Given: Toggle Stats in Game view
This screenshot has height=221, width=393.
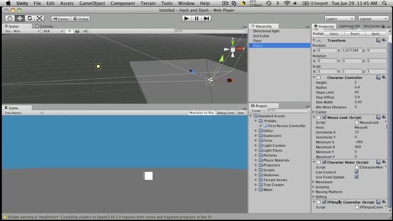Looking at the screenshot, I should coord(241,113).
